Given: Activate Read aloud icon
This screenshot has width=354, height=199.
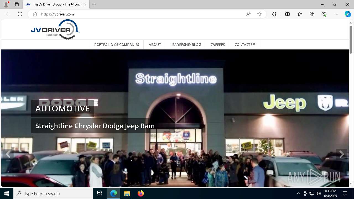Looking at the screenshot, I should 248,14.
